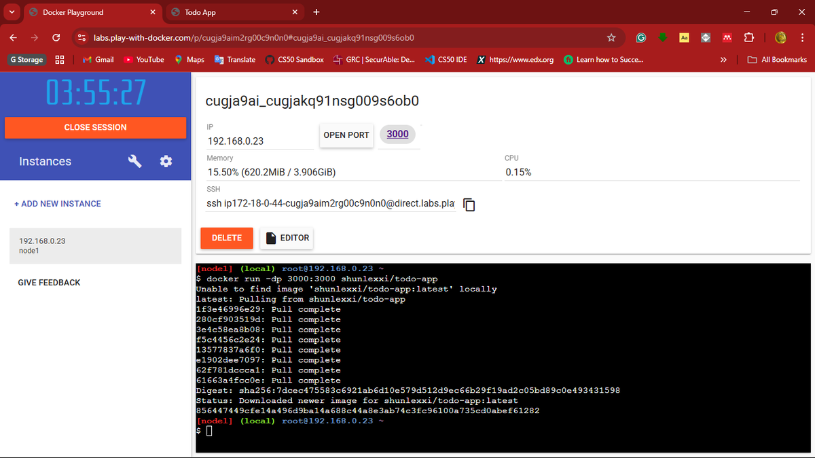This screenshot has width=815, height=458.
Task: Close the Docker session
Action: (x=95, y=127)
